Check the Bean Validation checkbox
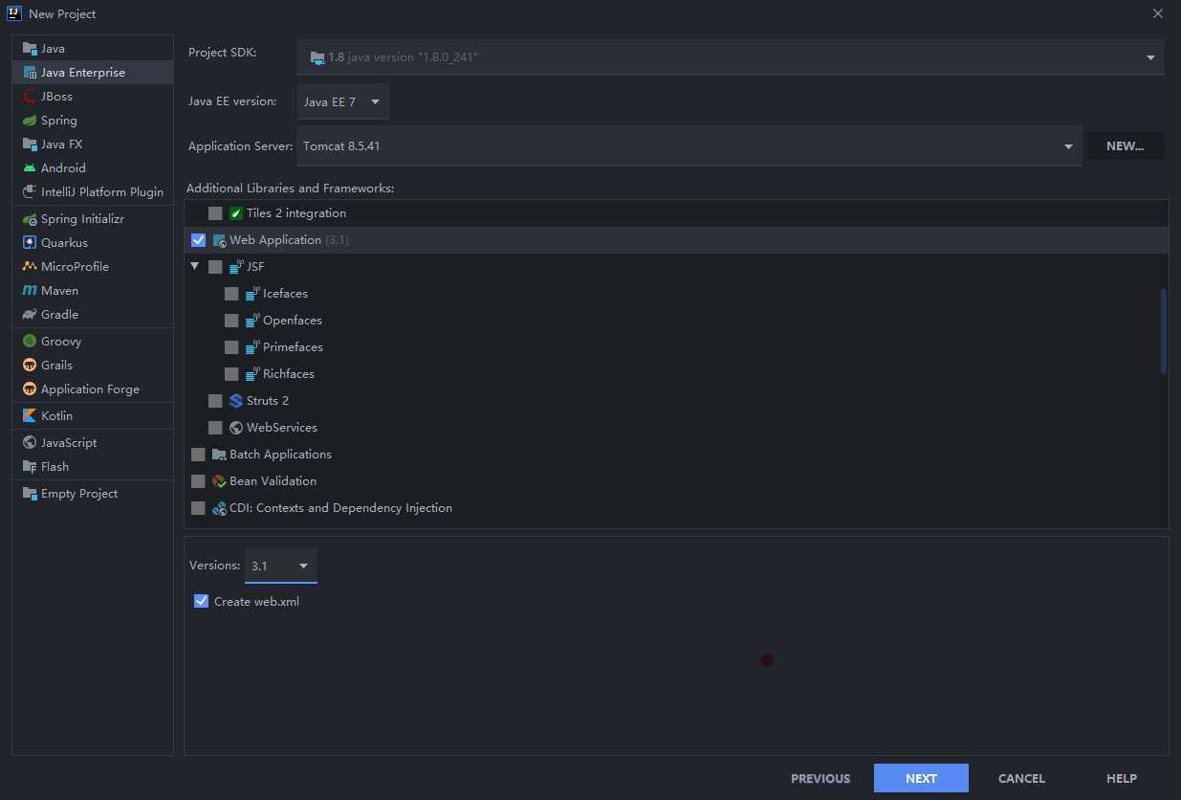Image resolution: width=1181 pixels, height=800 pixels. tap(198, 481)
